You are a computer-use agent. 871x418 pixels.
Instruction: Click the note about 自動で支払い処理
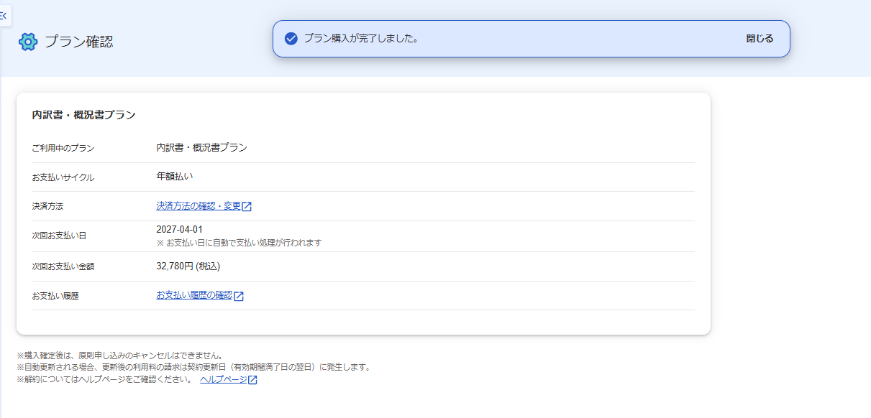(x=239, y=243)
